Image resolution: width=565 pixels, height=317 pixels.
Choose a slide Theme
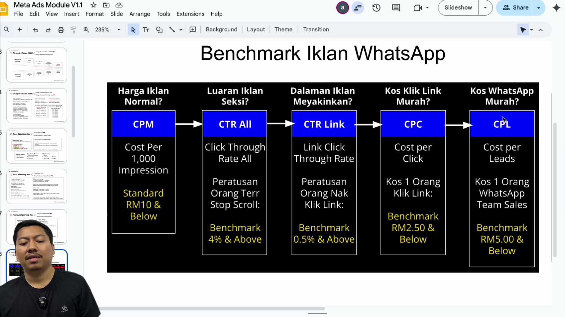(283, 29)
